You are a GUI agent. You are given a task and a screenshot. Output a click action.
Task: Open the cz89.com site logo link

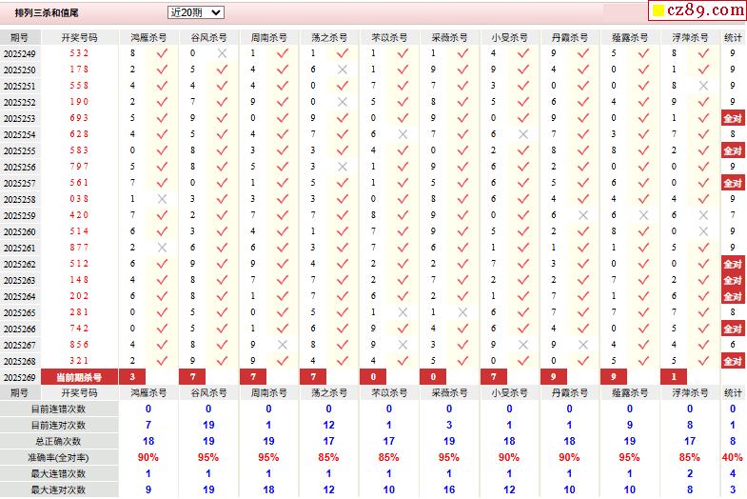698,10
